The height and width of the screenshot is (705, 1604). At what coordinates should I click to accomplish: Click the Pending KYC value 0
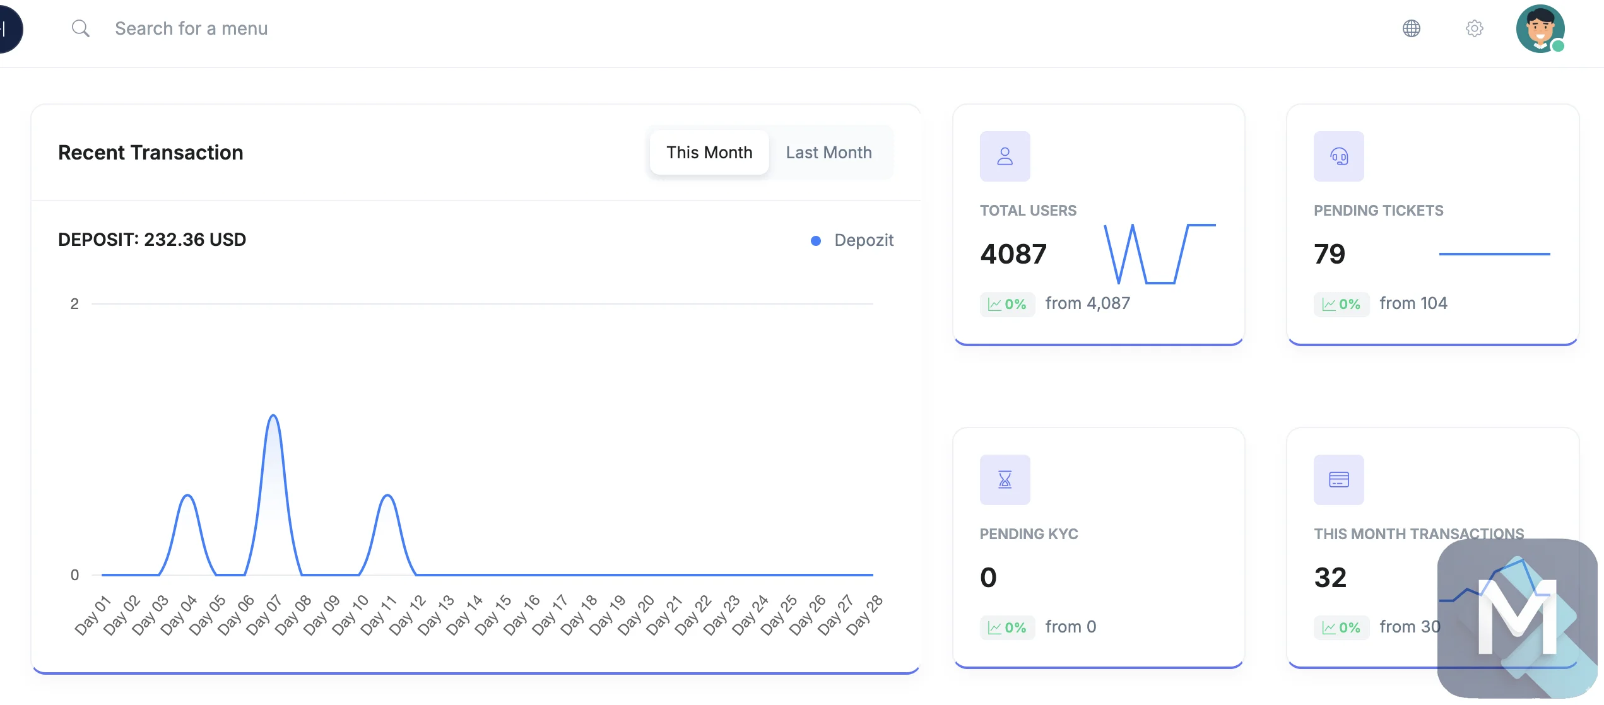click(x=989, y=578)
